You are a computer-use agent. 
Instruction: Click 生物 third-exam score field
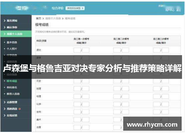157,112
